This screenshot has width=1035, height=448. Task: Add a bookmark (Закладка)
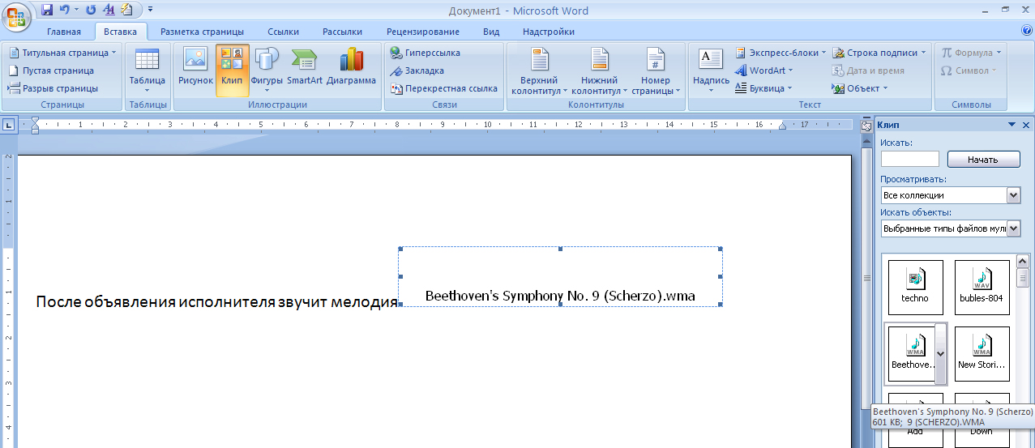coord(417,70)
